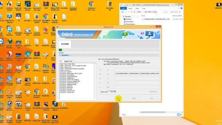Open the View ribbon tab in Explorer

click(144, 8)
